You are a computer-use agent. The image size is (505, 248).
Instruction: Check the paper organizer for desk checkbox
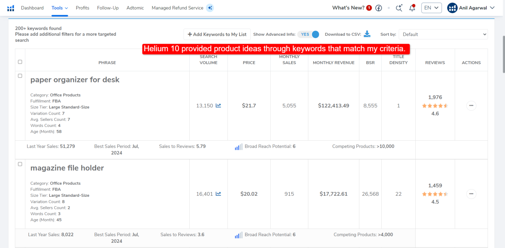pyautogui.click(x=20, y=76)
